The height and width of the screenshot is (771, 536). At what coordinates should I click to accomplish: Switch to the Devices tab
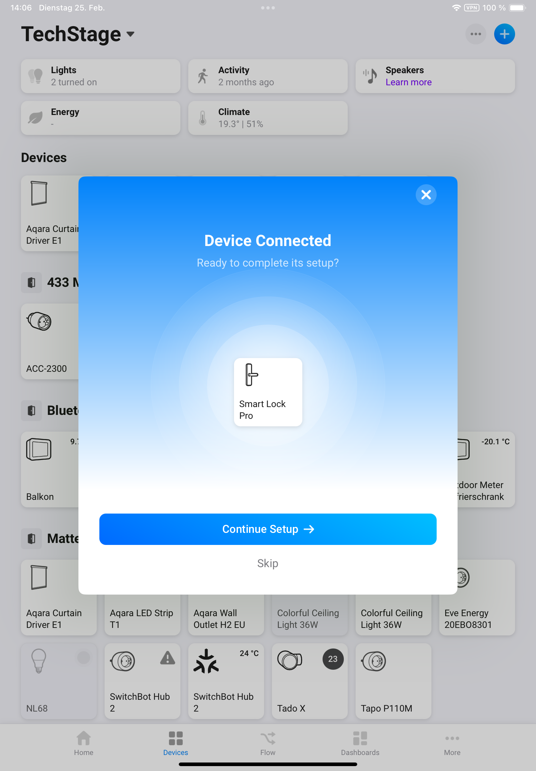pos(176,743)
